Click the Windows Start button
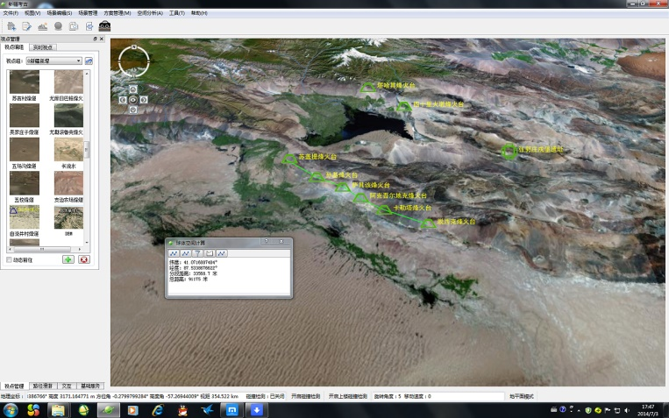The width and height of the screenshot is (669, 418). [10, 409]
